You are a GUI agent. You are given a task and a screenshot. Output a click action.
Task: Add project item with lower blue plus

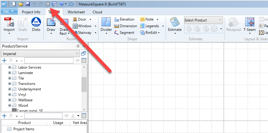(4, 116)
